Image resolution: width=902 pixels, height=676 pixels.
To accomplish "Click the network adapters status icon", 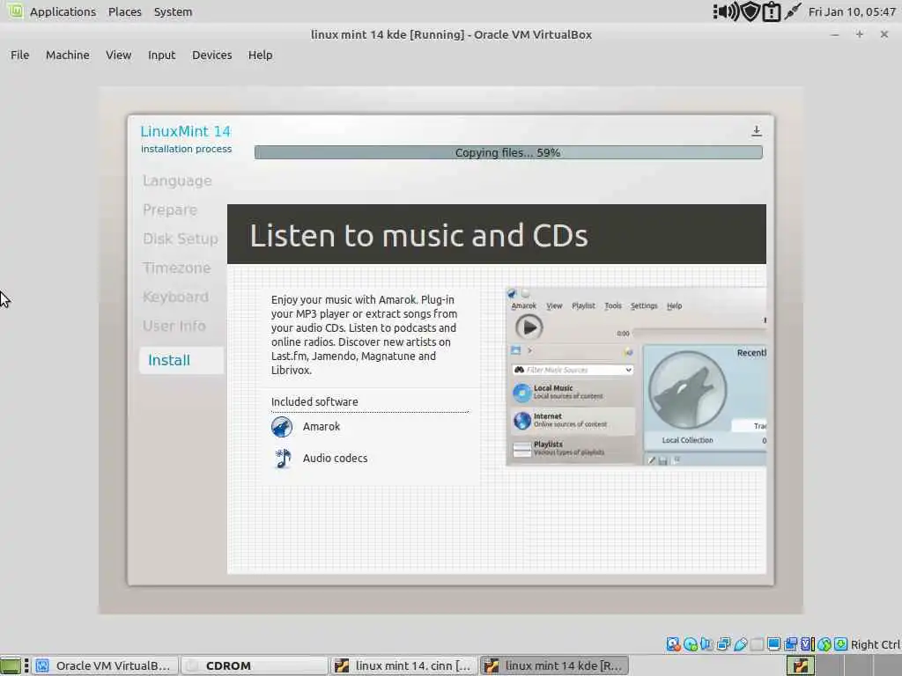I will click(x=724, y=644).
